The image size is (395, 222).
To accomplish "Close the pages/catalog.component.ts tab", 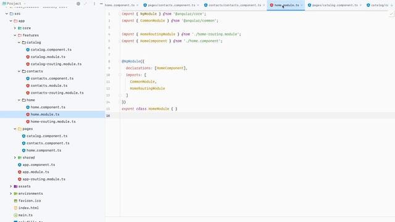I will point(360,6).
